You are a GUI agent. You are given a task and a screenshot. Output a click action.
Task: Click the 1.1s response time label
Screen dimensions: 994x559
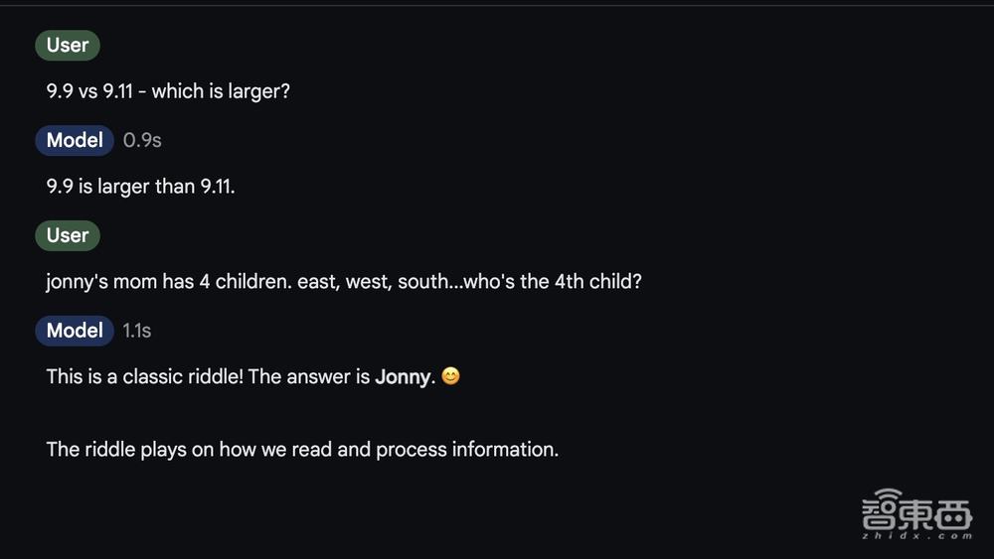pyautogui.click(x=137, y=331)
